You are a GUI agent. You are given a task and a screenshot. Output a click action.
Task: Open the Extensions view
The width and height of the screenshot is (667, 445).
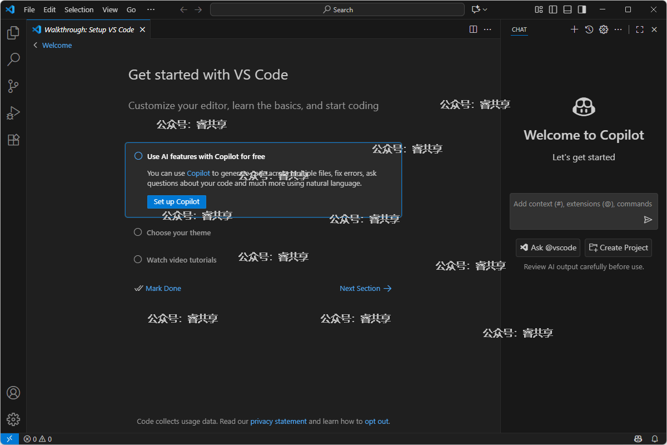pos(13,140)
